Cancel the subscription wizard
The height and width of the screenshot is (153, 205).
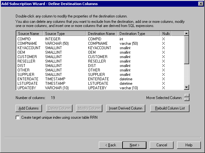coord(161,145)
